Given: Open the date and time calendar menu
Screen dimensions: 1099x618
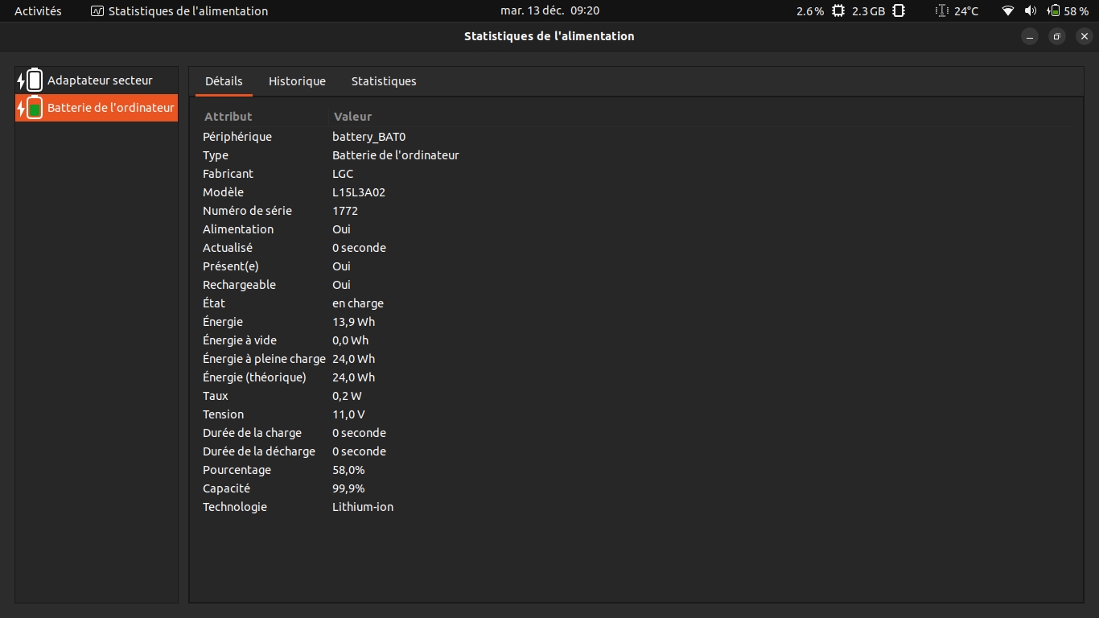Looking at the screenshot, I should (549, 11).
